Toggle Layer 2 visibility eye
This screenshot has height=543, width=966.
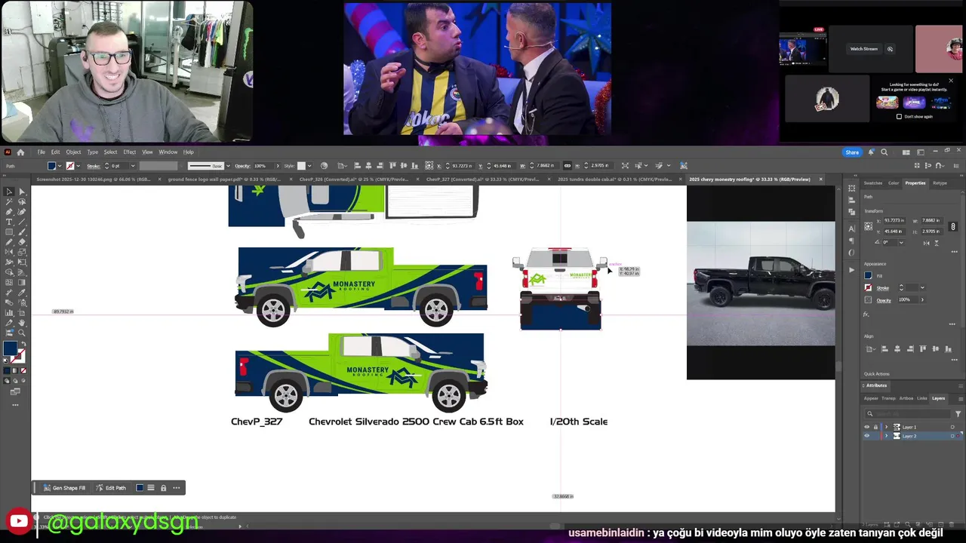[866, 436]
